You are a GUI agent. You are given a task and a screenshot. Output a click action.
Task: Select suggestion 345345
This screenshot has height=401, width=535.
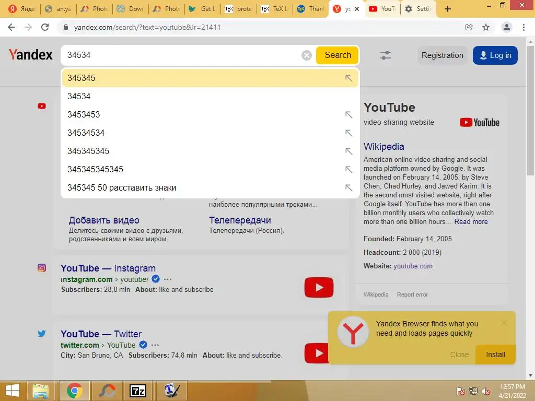pyautogui.click(x=210, y=78)
